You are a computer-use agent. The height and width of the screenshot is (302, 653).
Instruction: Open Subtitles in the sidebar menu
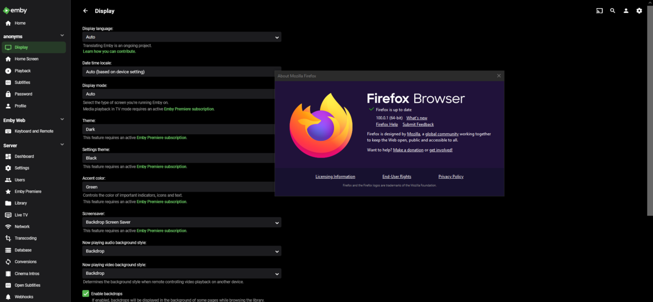[34, 83]
